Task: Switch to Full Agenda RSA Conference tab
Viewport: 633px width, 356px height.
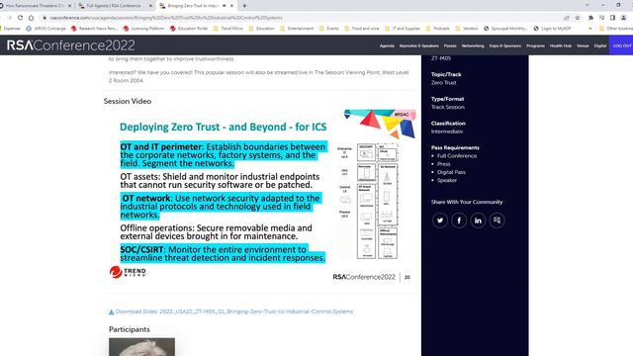Action: click(x=115, y=6)
